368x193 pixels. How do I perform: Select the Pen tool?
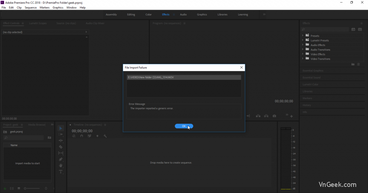click(x=60, y=159)
